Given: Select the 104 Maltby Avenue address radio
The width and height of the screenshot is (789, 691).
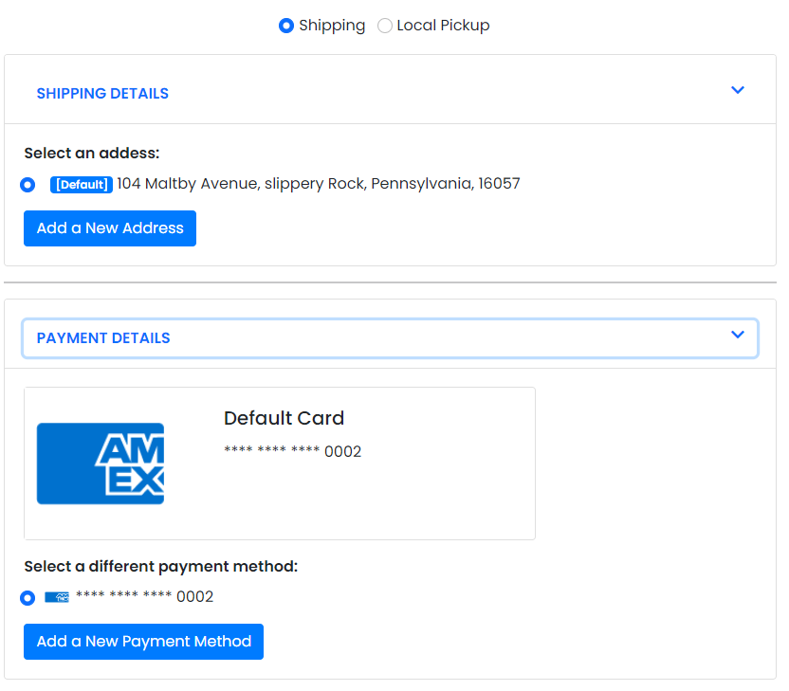Looking at the screenshot, I should [x=28, y=185].
